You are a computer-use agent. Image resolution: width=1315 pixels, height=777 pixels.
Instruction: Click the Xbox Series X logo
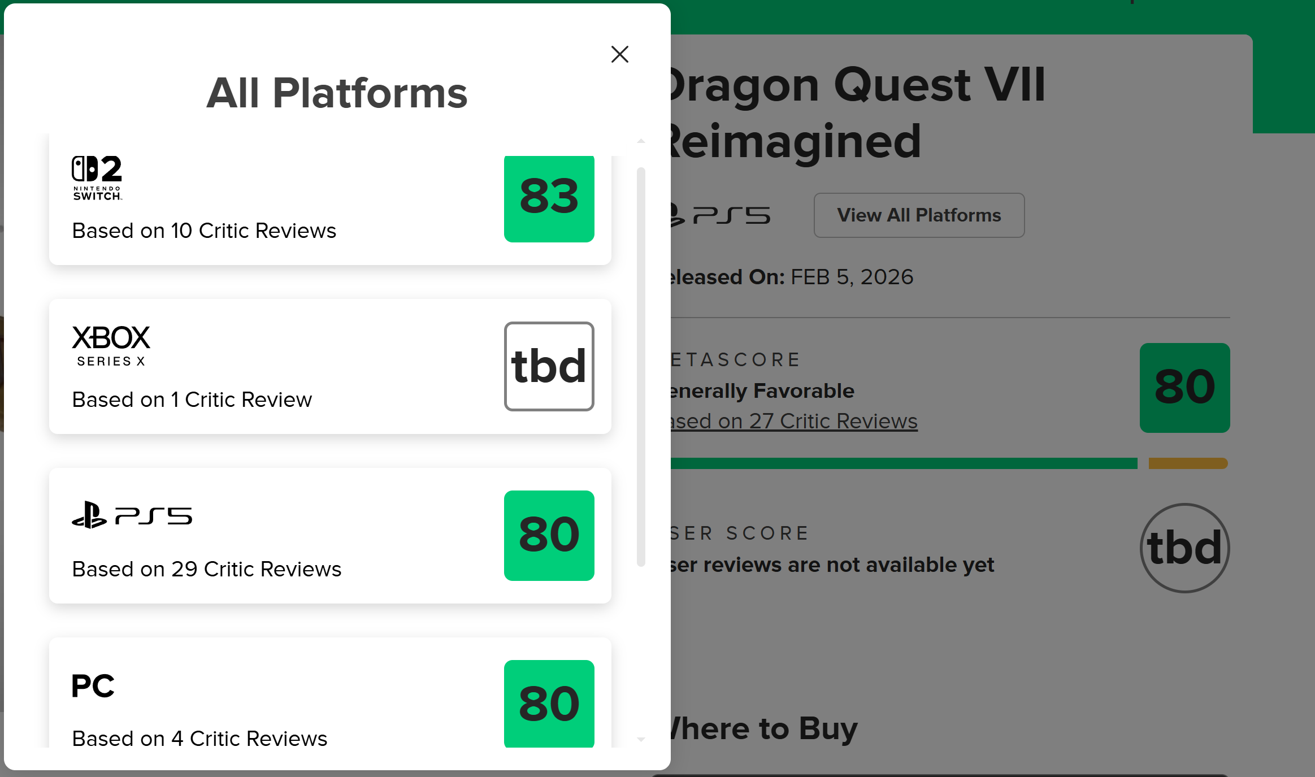coord(111,345)
